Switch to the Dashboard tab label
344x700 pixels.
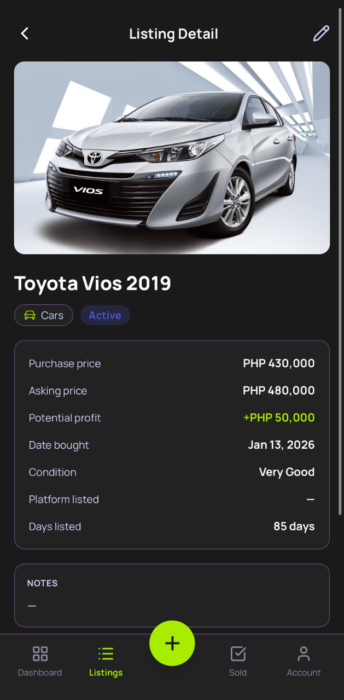(40, 673)
